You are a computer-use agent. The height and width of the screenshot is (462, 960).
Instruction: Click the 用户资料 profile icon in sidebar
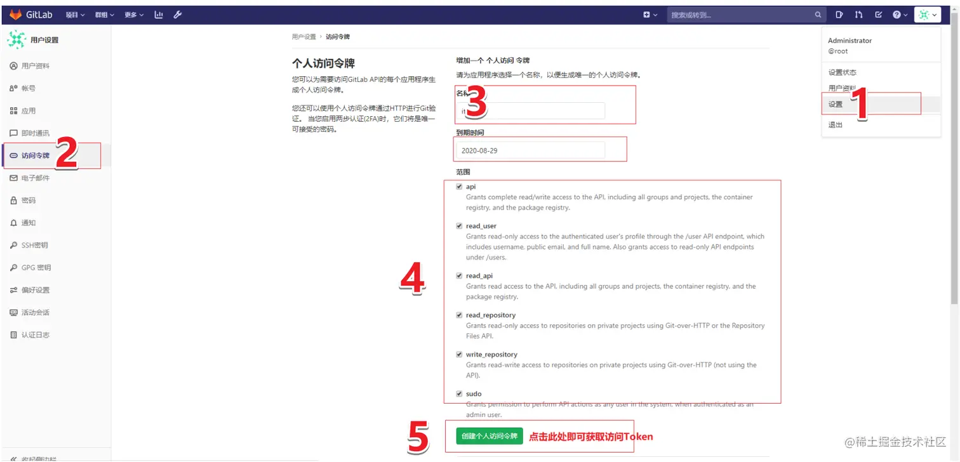[x=14, y=66]
